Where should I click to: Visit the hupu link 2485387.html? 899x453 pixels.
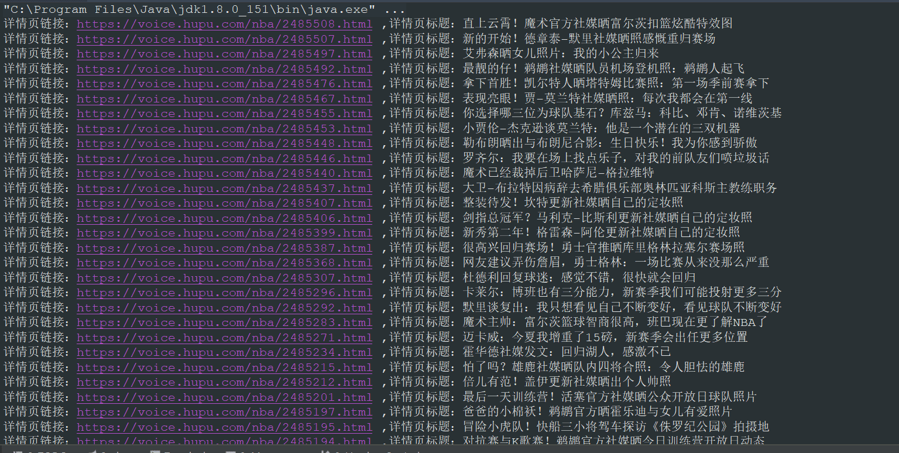225,248
